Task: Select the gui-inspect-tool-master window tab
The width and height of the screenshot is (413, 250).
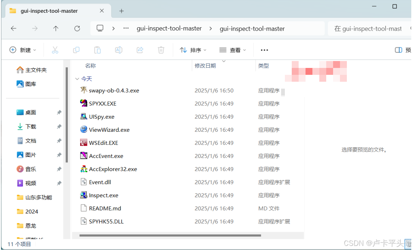Action: click(x=58, y=11)
